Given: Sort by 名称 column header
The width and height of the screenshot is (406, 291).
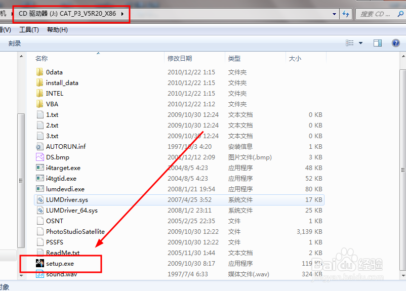Looking at the screenshot, I should click(x=42, y=59).
